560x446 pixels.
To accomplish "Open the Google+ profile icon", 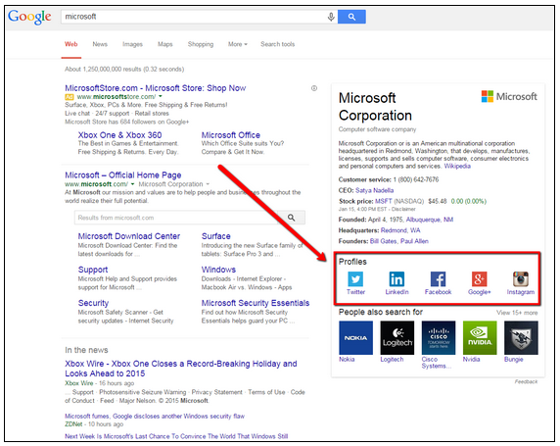I will 480,279.
